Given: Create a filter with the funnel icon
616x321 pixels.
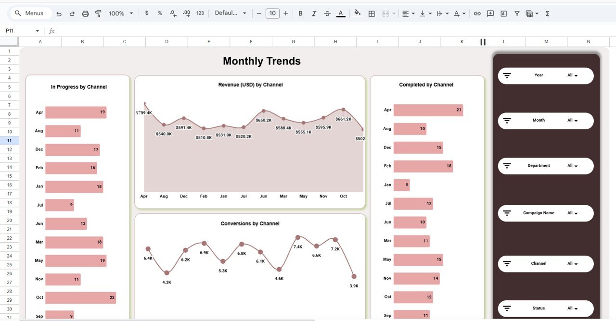Looking at the screenshot, I should [x=516, y=13].
